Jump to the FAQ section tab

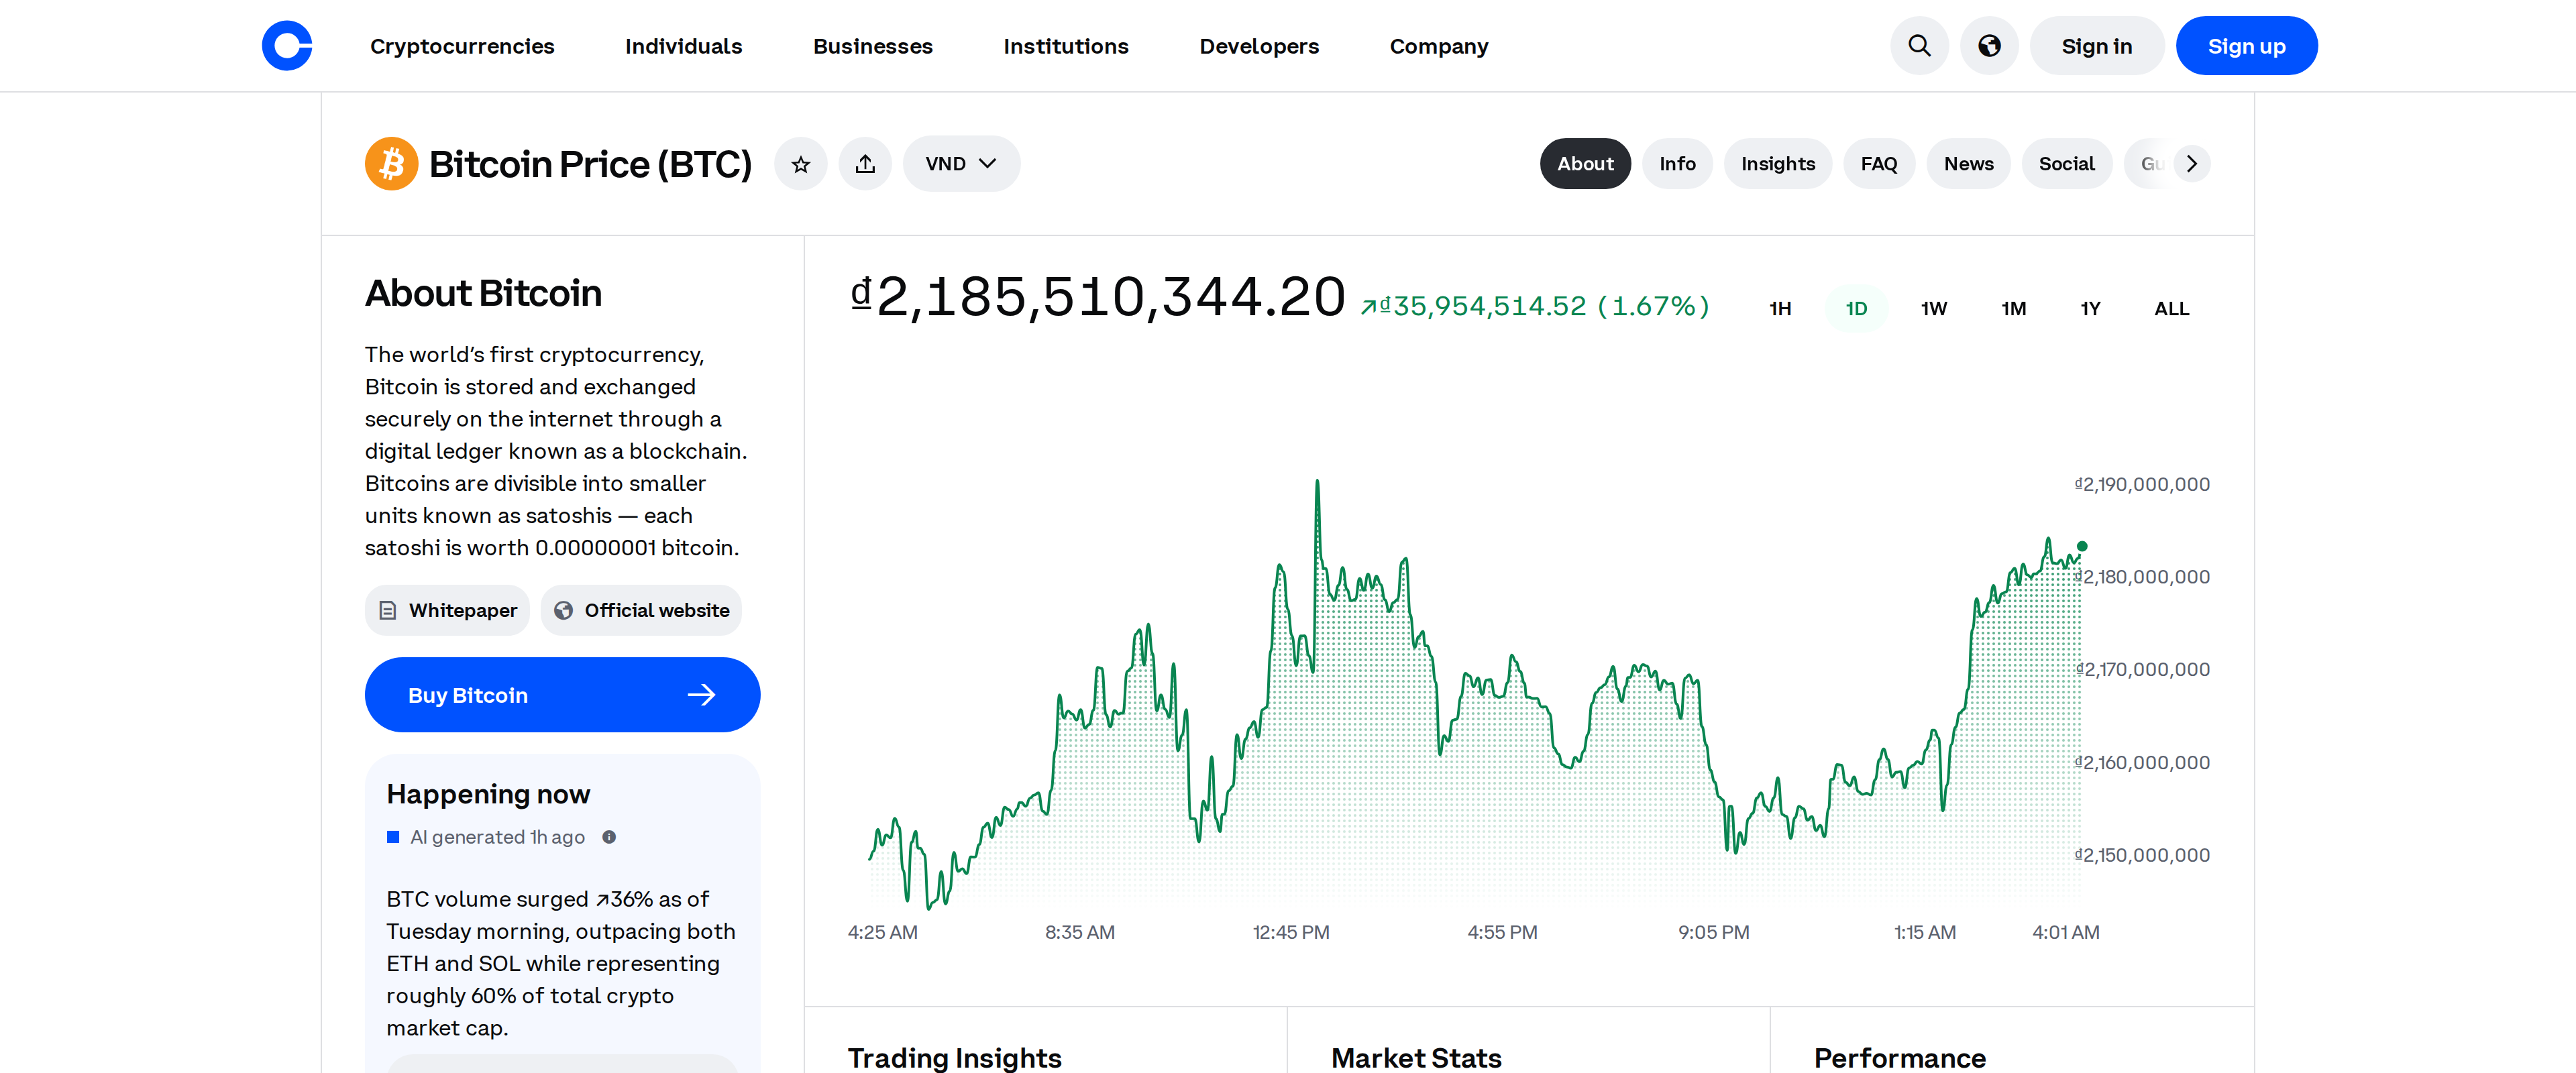click(1878, 164)
